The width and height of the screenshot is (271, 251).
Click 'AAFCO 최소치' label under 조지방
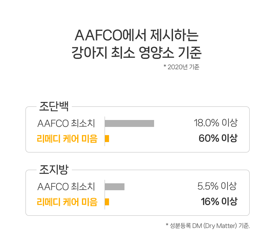tap(66, 186)
